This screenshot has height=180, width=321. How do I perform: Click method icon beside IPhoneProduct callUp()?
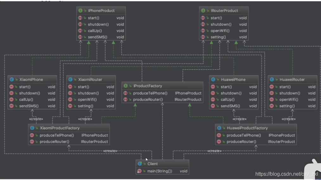(x=80, y=31)
